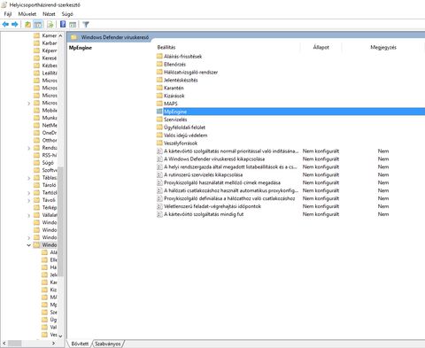The width and height of the screenshot is (425, 348).
Task: Click the Filter funnel toolbar icon
Action: (x=86, y=25)
